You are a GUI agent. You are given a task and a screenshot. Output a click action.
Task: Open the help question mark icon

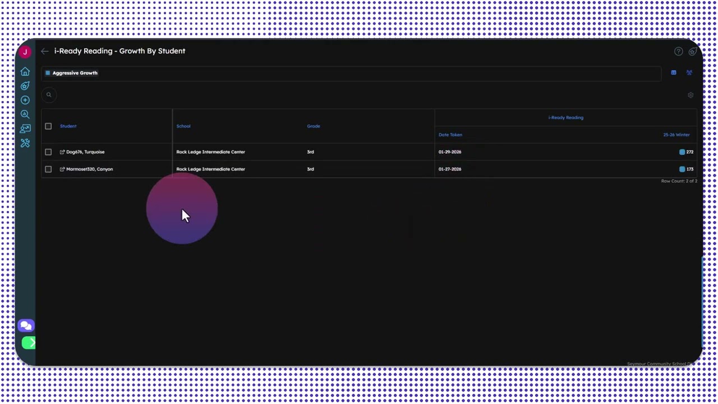coord(678,52)
